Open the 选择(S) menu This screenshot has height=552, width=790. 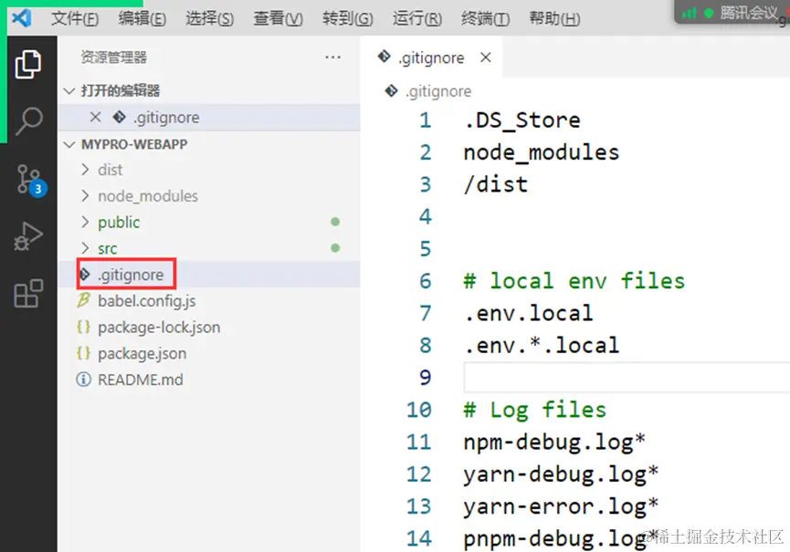(x=209, y=18)
